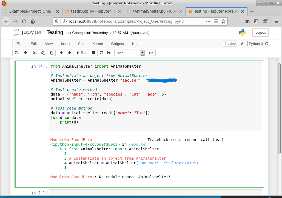Click the tracking protection shield icon
The width and height of the screenshot is (282, 198).
coord(57,21)
